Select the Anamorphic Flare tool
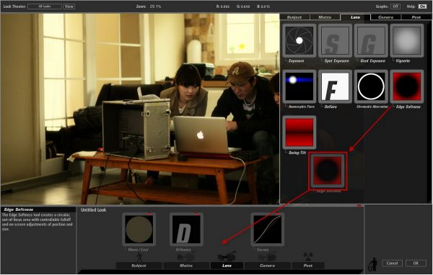433x275 pixels. pos(299,86)
